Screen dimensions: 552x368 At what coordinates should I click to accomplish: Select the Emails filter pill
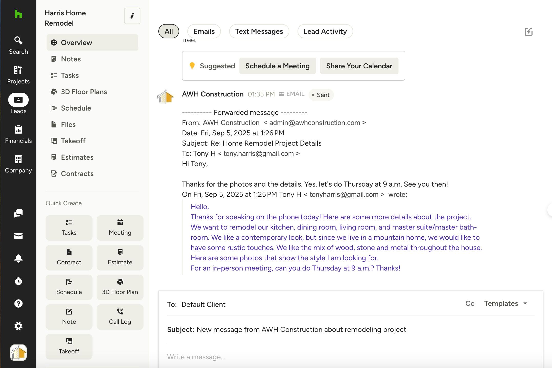tap(204, 31)
